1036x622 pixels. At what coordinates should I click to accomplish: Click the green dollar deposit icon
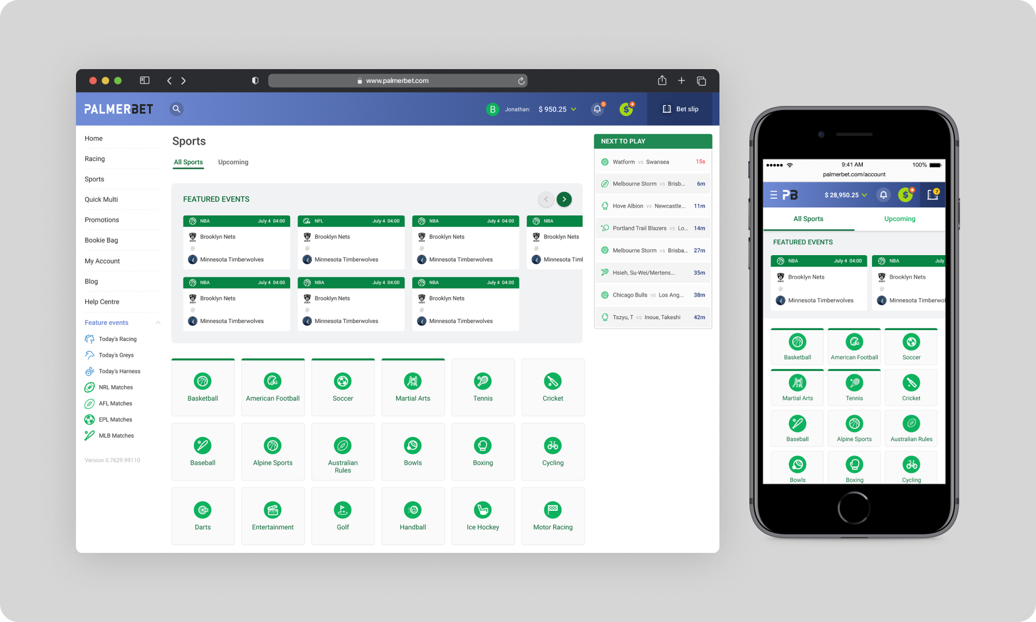point(626,109)
